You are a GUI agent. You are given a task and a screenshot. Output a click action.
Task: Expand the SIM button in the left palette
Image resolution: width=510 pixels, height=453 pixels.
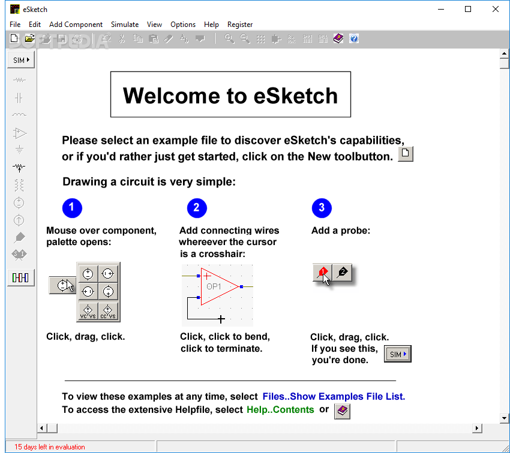pyautogui.click(x=21, y=60)
